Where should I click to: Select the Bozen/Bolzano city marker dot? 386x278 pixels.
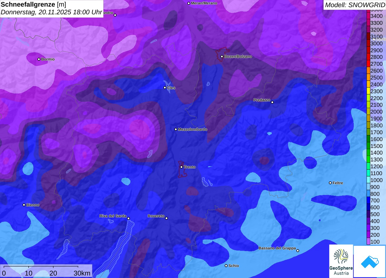[222, 56]
